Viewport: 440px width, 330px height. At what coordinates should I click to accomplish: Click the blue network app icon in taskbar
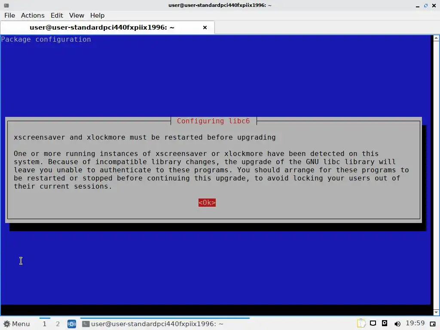pos(72,324)
